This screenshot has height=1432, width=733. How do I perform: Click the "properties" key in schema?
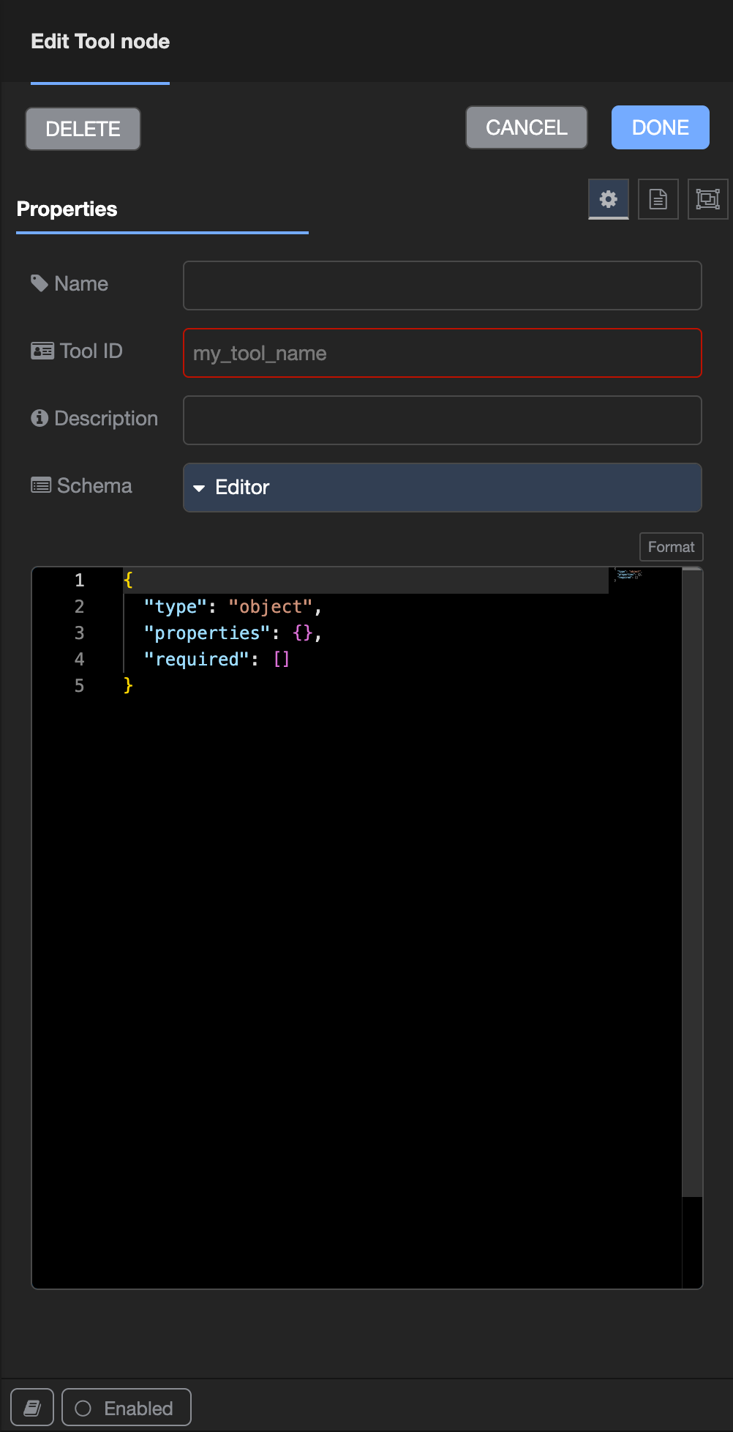207,633
